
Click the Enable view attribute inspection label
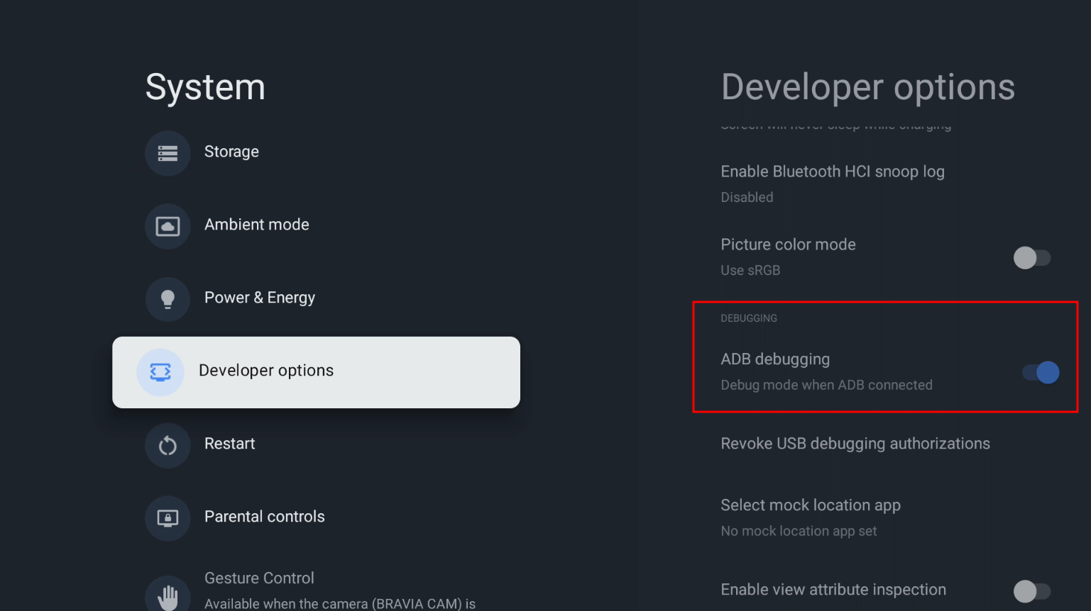click(x=833, y=590)
